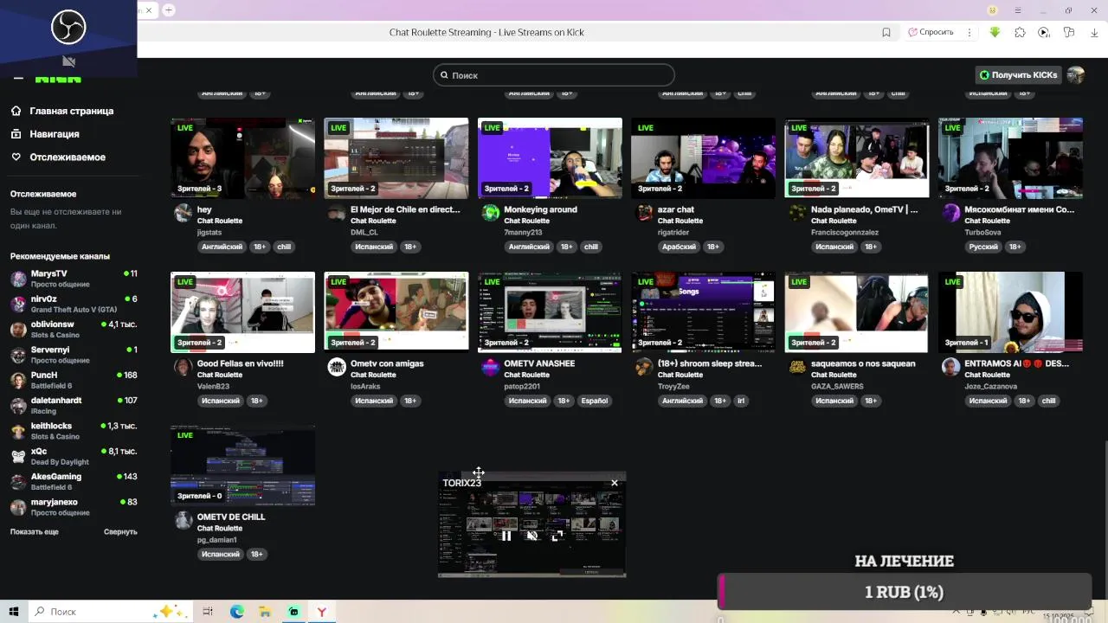Open recommended channel keithlocks
This screenshot has height=623, width=1108.
74,431
